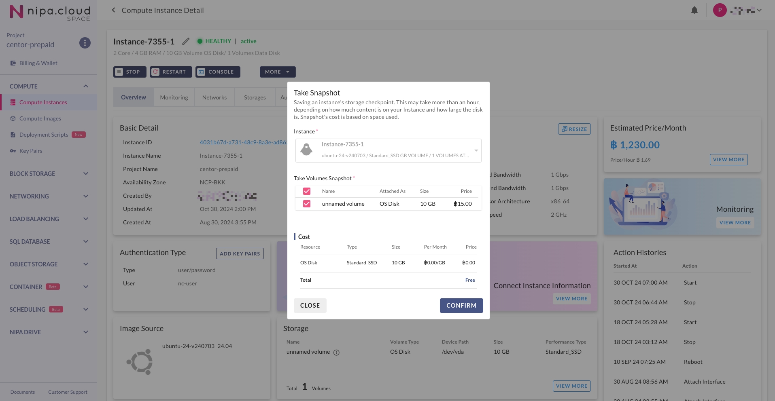Toggle the select-all volumes checkbox in header

307,191
